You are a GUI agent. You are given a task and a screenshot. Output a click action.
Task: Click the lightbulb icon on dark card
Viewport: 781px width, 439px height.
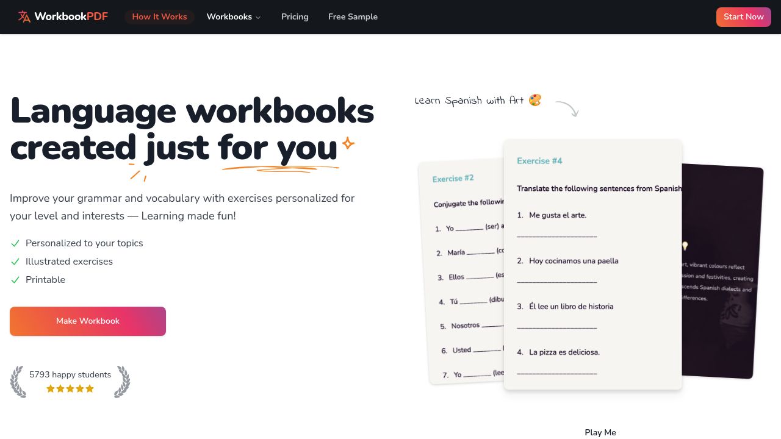click(685, 246)
